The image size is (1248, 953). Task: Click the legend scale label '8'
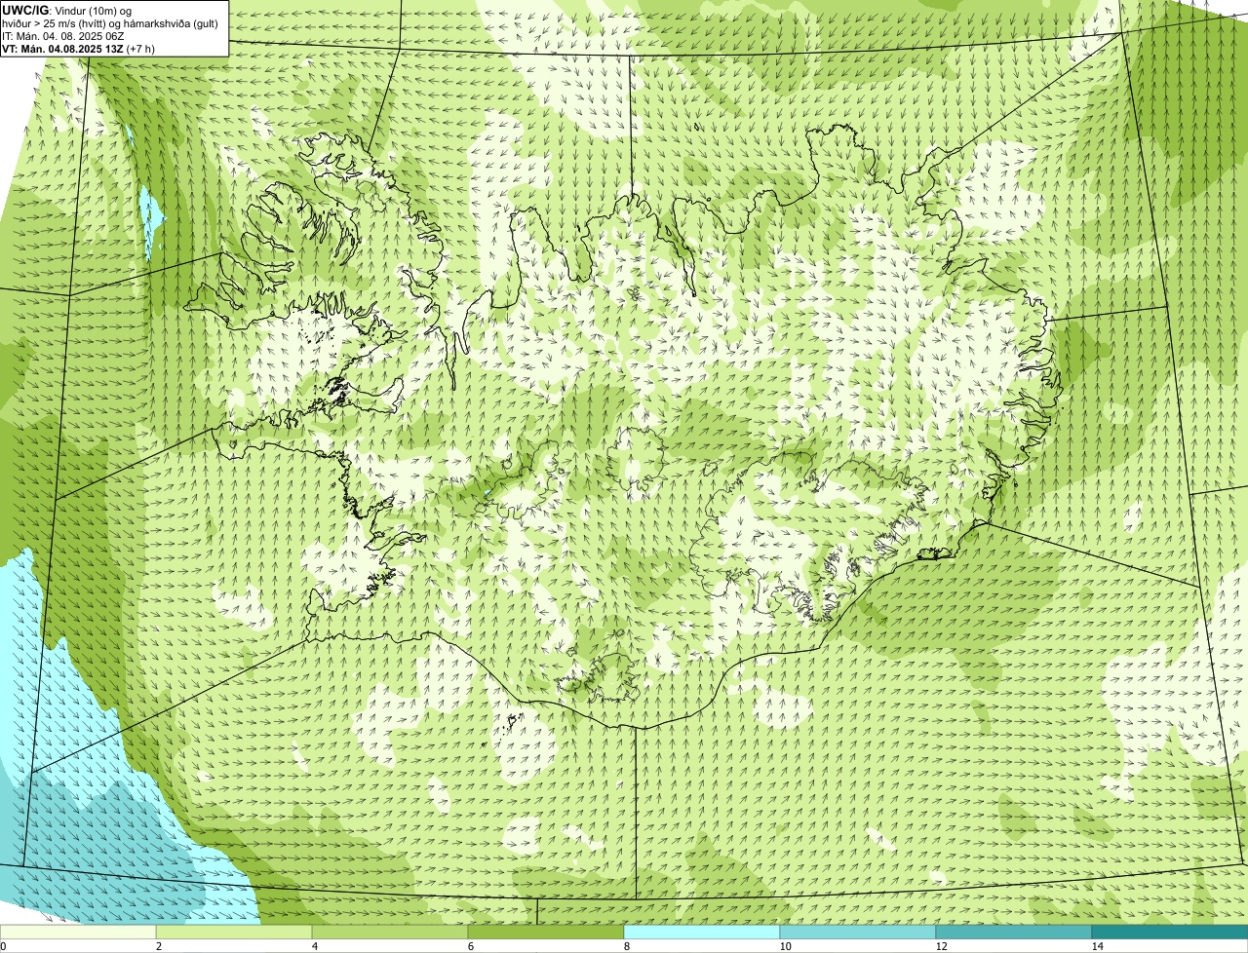(x=626, y=946)
